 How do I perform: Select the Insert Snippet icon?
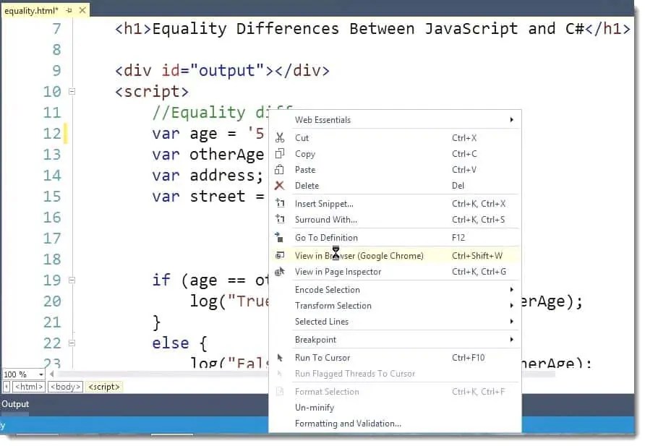[282, 203]
